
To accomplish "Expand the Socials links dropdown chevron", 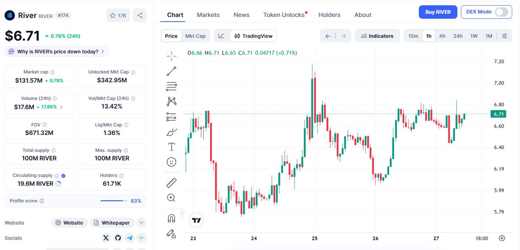I will click(x=141, y=238).
